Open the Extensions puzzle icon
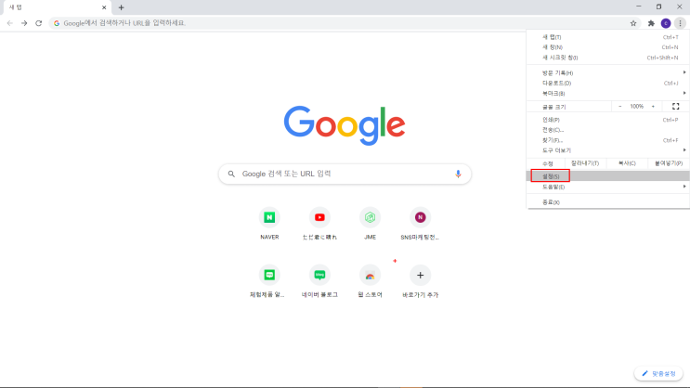 tap(651, 23)
